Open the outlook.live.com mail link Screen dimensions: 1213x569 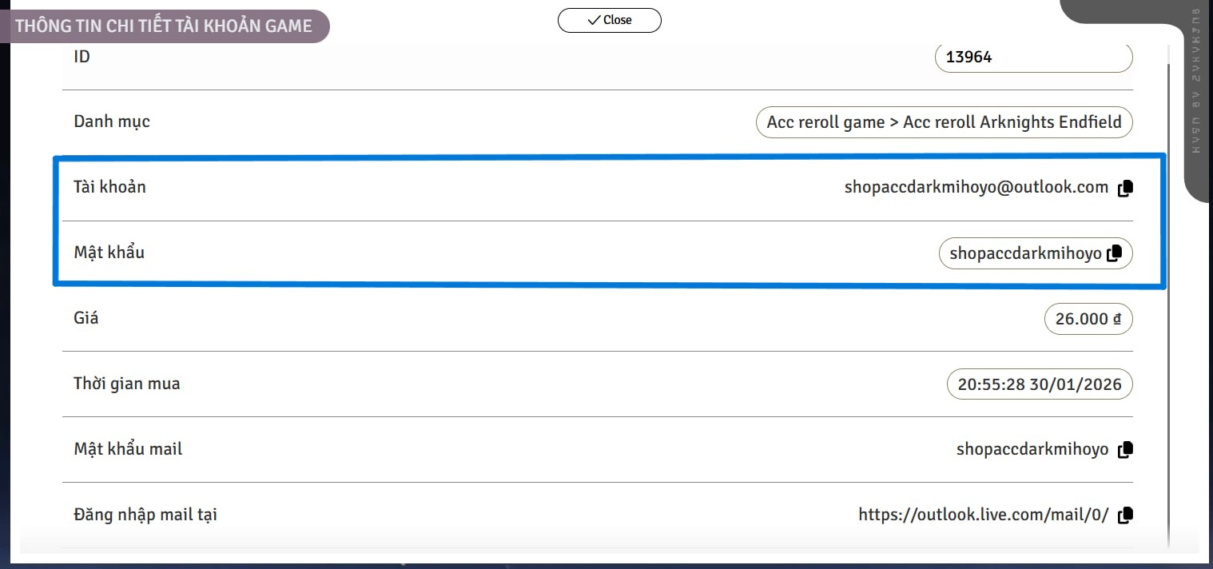coord(983,515)
